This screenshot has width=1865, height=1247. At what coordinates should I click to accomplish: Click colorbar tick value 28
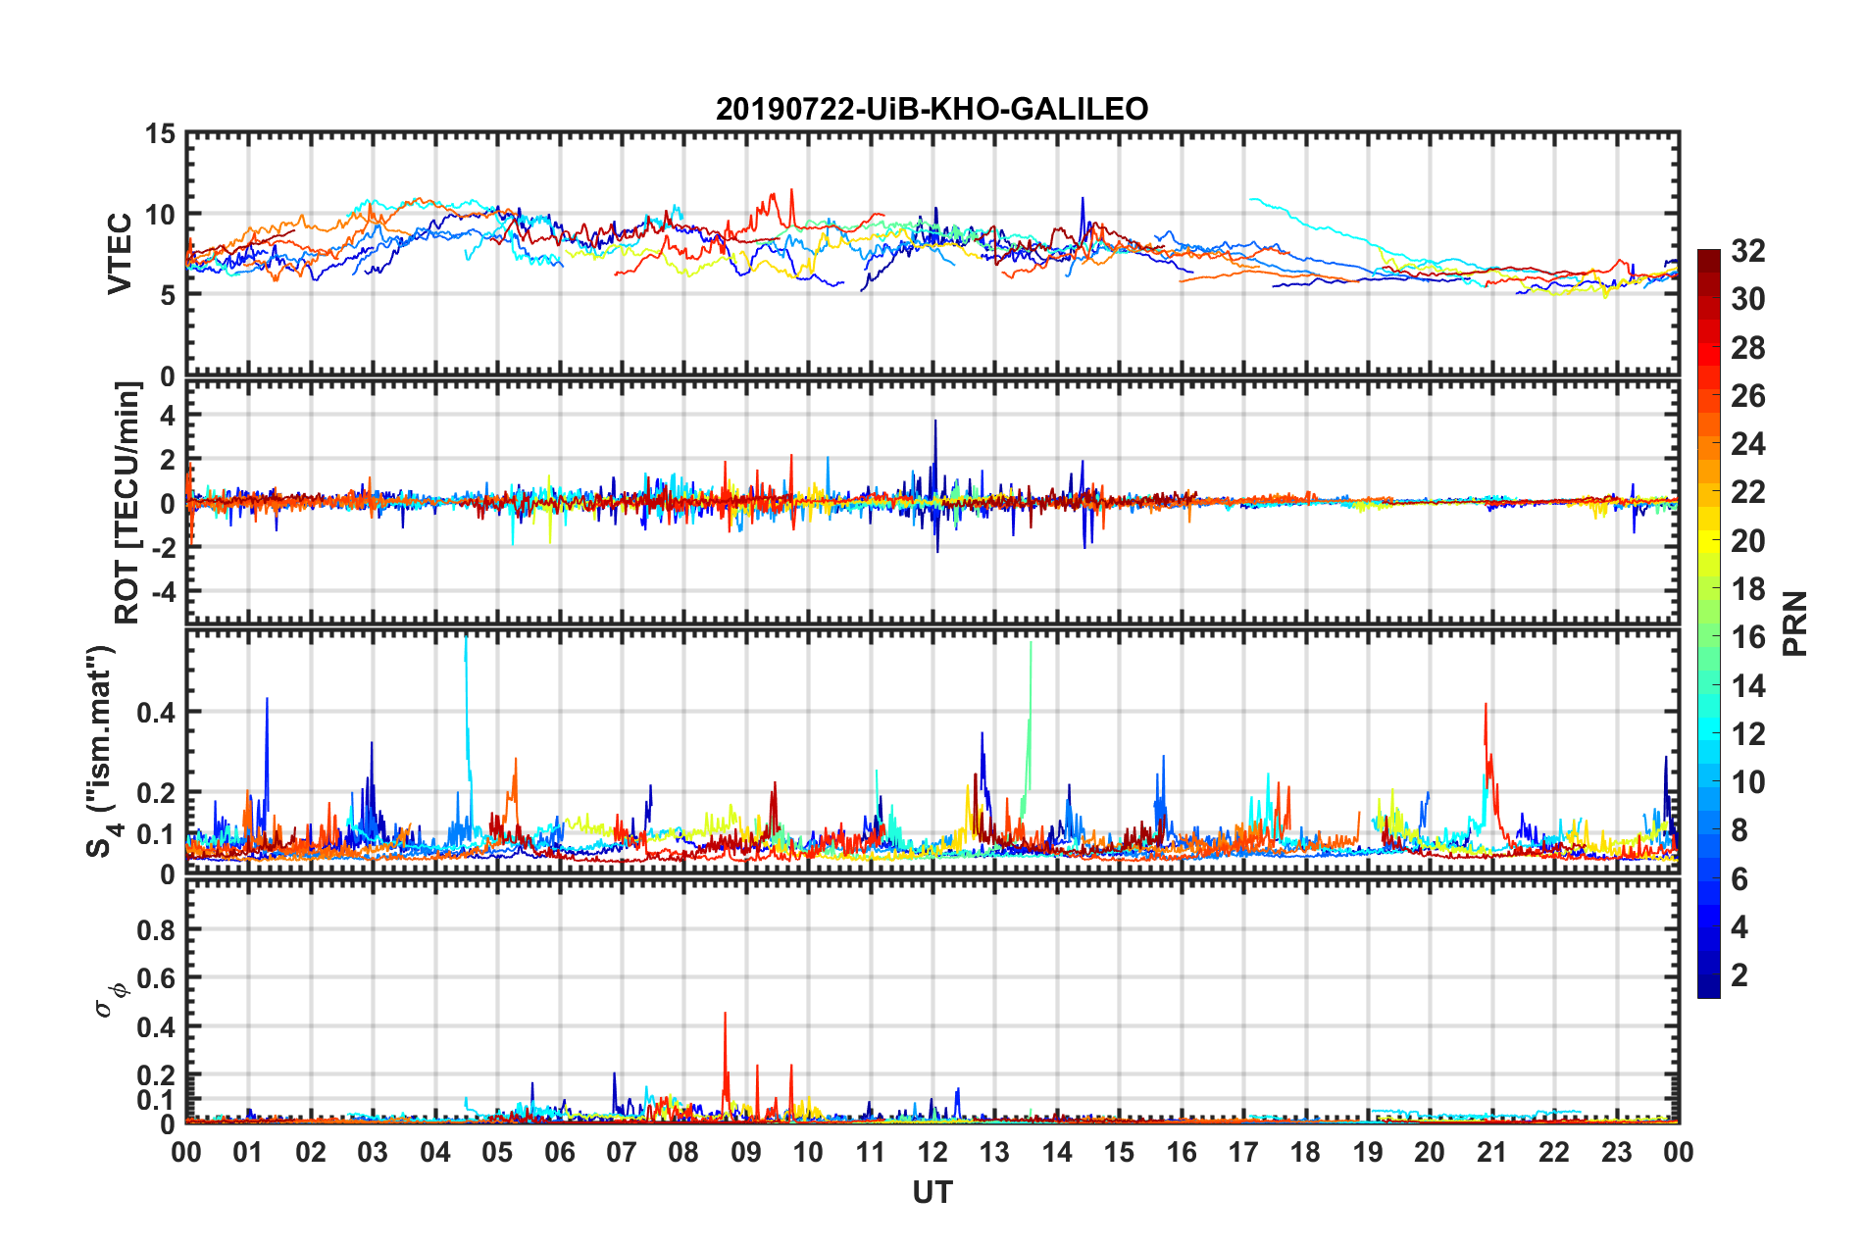(1748, 348)
